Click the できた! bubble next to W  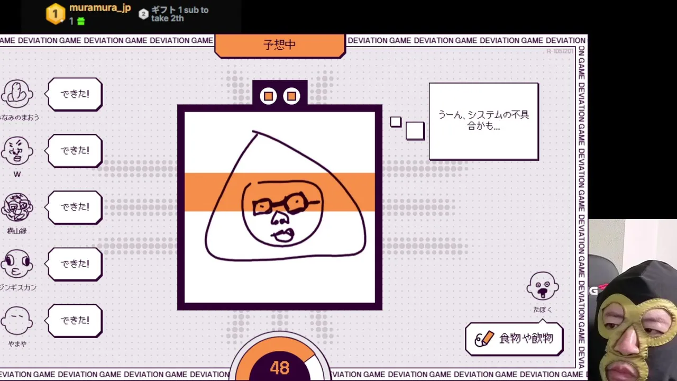click(x=75, y=151)
